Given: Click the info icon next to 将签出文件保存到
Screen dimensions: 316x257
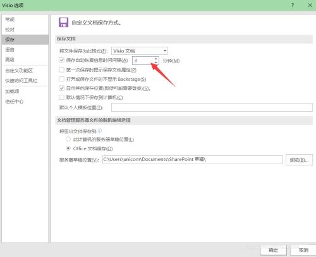Looking at the screenshot, I should click(x=100, y=131).
